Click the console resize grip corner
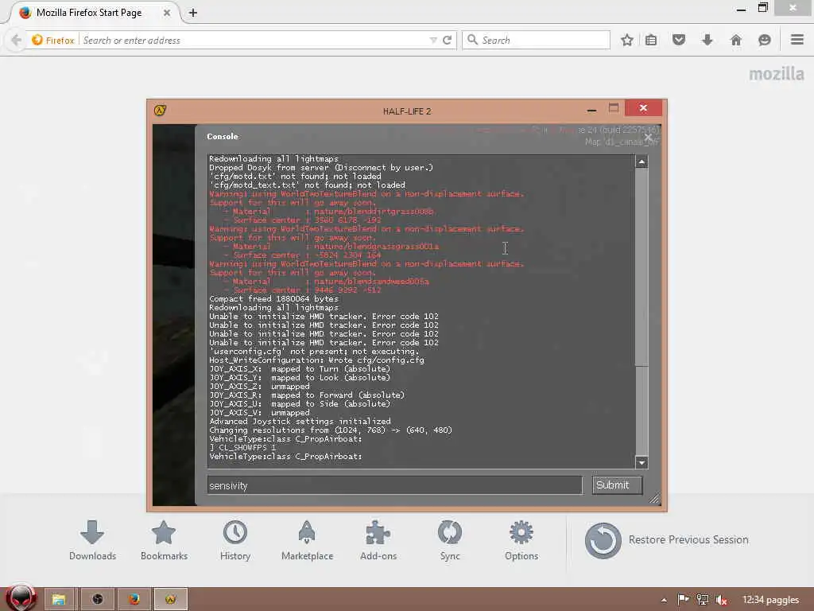The height and width of the screenshot is (611, 814). (654, 499)
